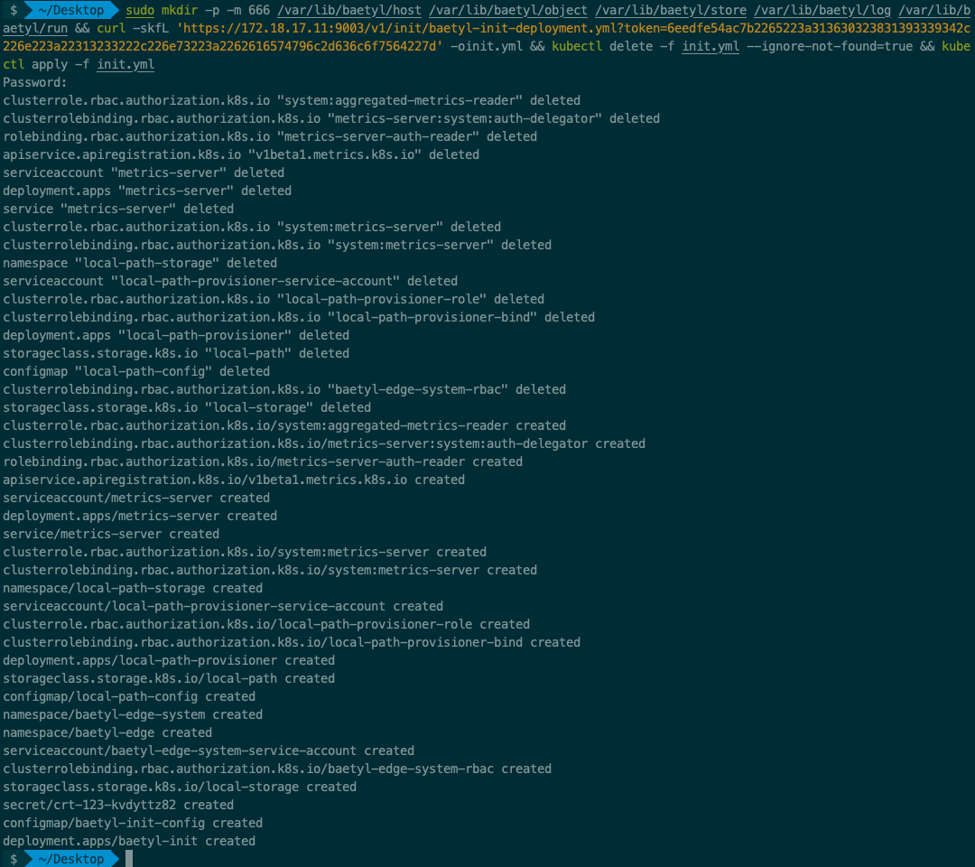The height and width of the screenshot is (867, 975).
Task: Click the line 'serviceaccount/metrics-server created'
Action: pos(136,499)
